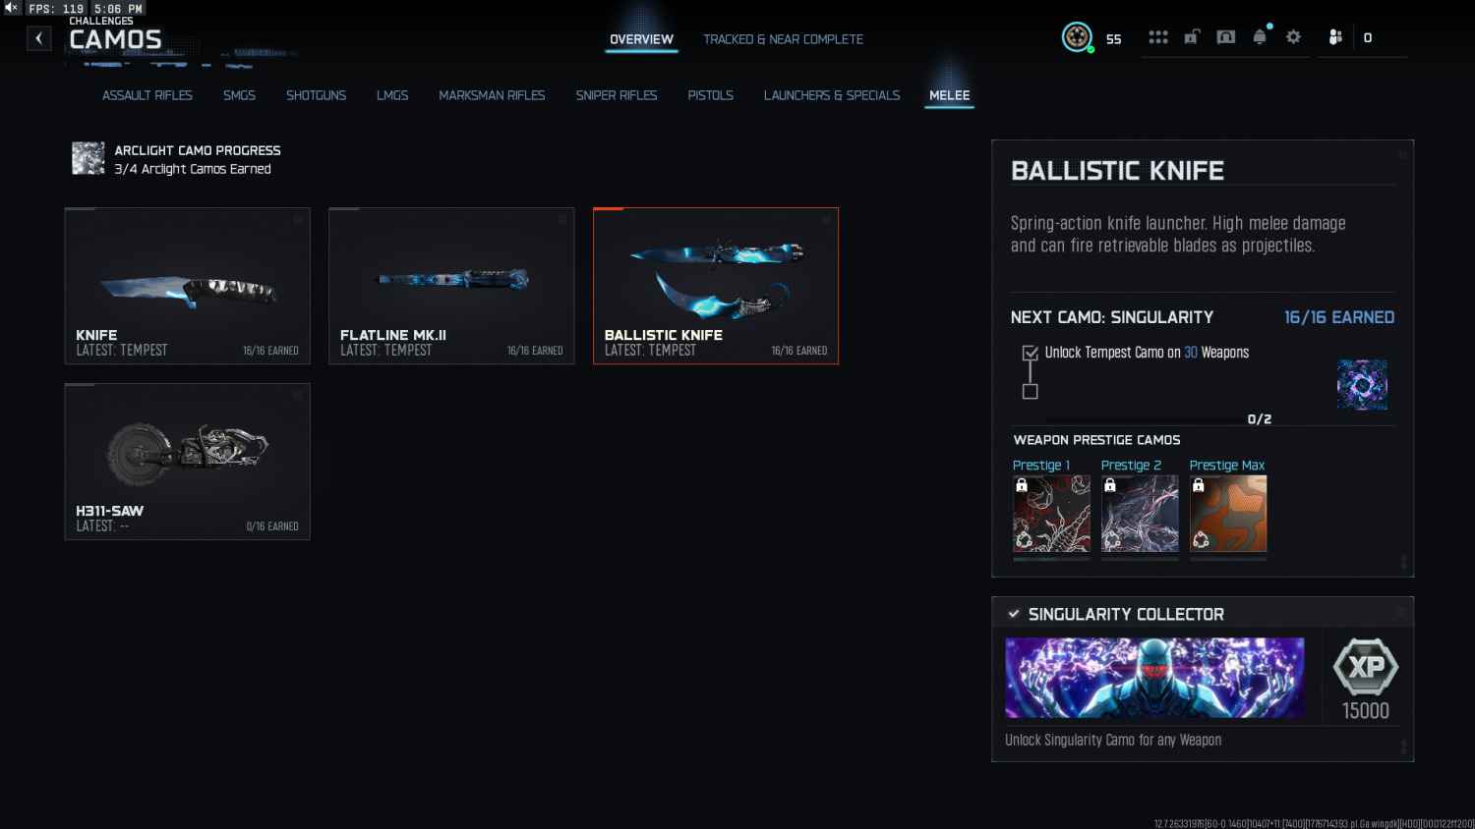Open the unlock padlock icon in header
The width and height of the screenshot is (1475, 829).
coord(1192,37)
